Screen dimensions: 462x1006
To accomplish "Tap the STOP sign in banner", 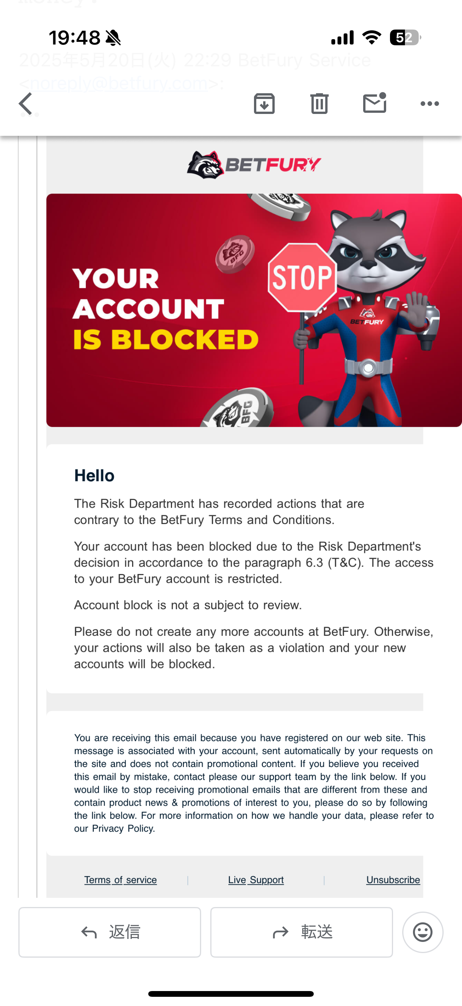I will [x=302, y=277].
